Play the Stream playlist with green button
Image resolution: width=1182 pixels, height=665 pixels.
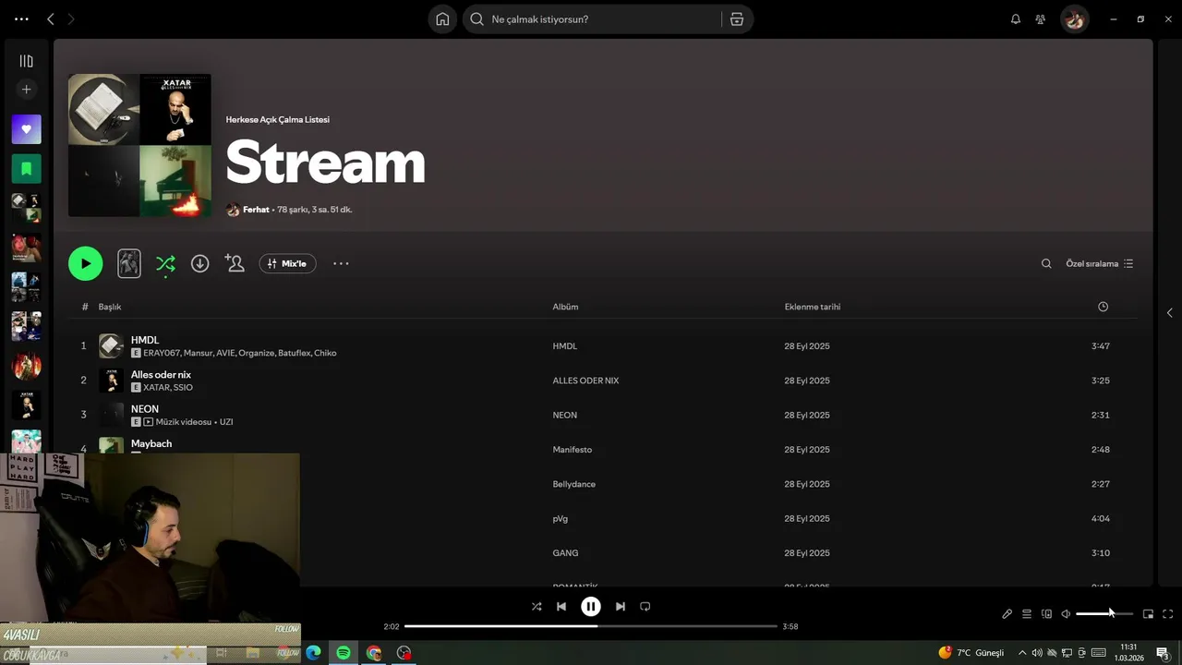[85, 263]
